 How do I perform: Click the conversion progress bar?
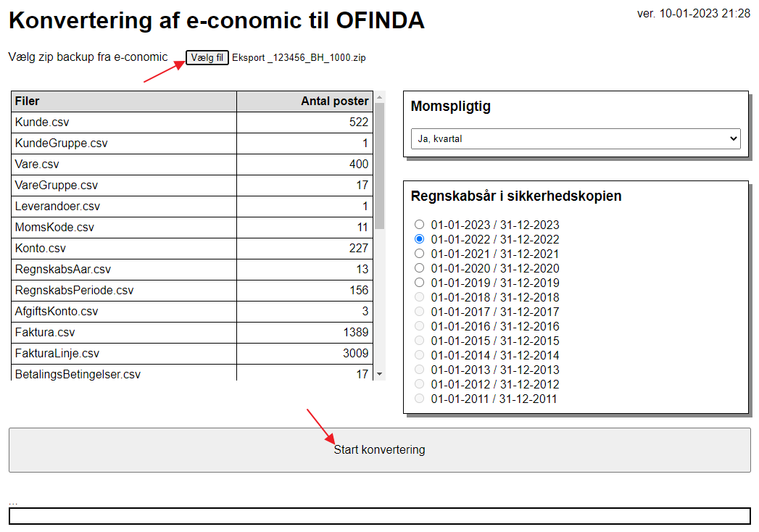[380, 516]
